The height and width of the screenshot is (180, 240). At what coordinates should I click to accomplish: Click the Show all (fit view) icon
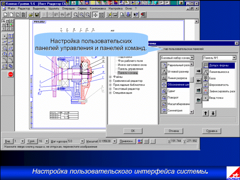pos(101,15)
